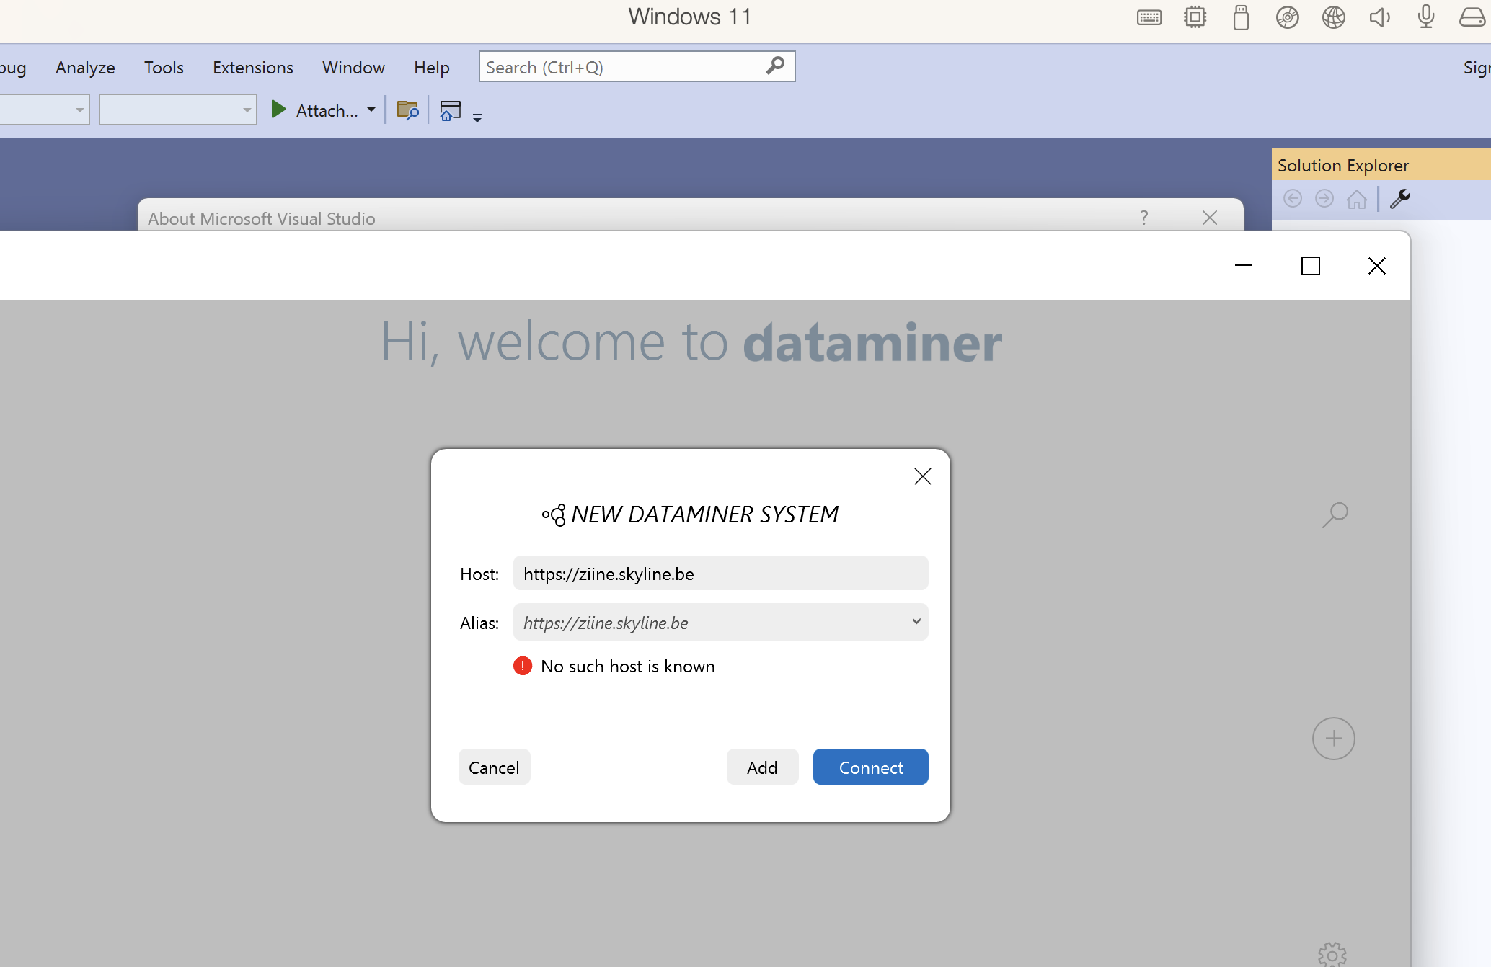Image resolution: width=1491 pixels, height=967 pixels.
Task: Close the About Microsoft Visual Studio dialog
Action: [x=1210, y=218]
